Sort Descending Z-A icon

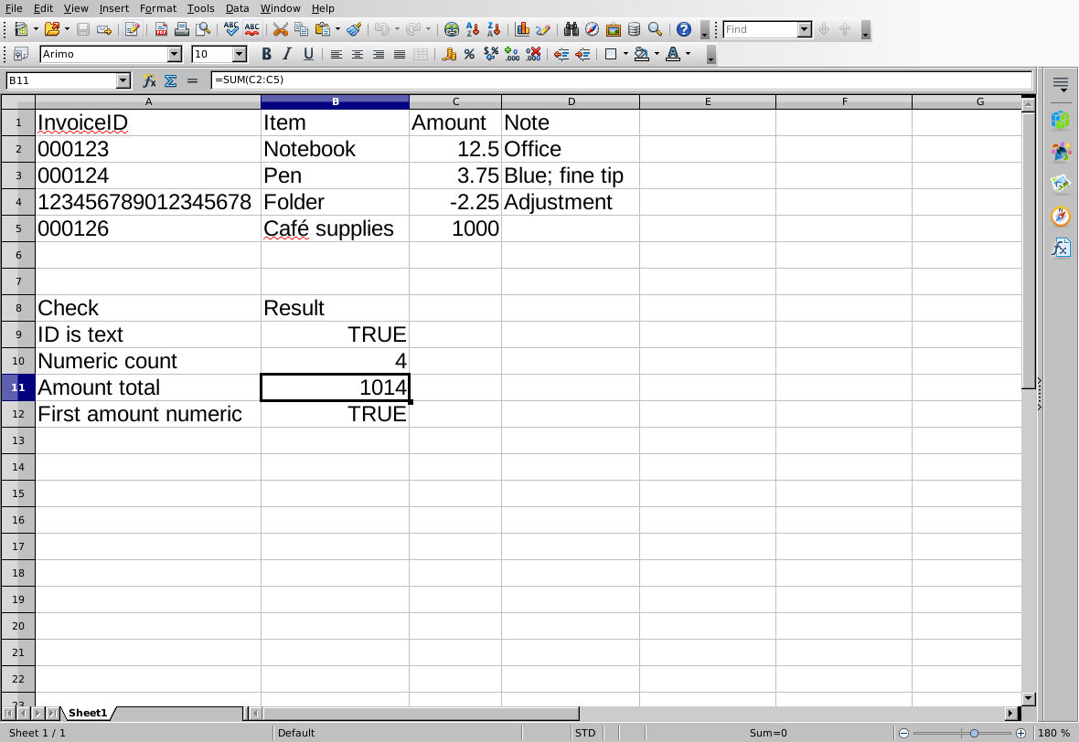pyautogui.click(x=494, y=29)
